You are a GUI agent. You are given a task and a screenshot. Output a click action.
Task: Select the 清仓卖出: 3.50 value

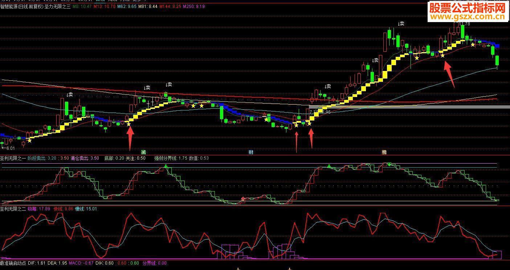click(85, 158)
